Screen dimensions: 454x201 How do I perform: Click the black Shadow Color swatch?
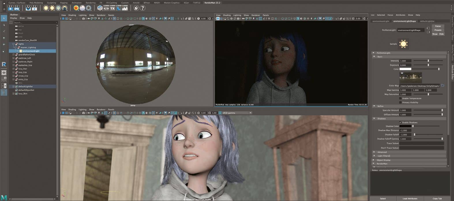(405, 126)
